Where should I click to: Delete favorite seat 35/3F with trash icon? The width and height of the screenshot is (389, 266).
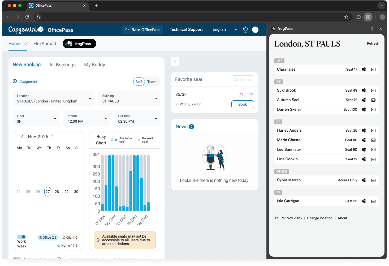point(241,95)
